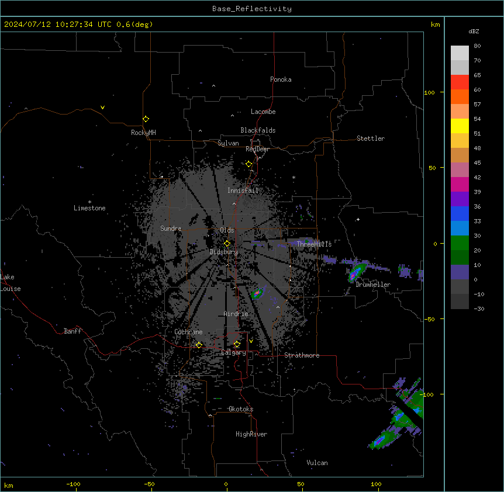This screenshot has height=492, width=504.
Task: Click the storm cell echo beside Drumheller
Action: pyautogui.click(x=356, y=272)
